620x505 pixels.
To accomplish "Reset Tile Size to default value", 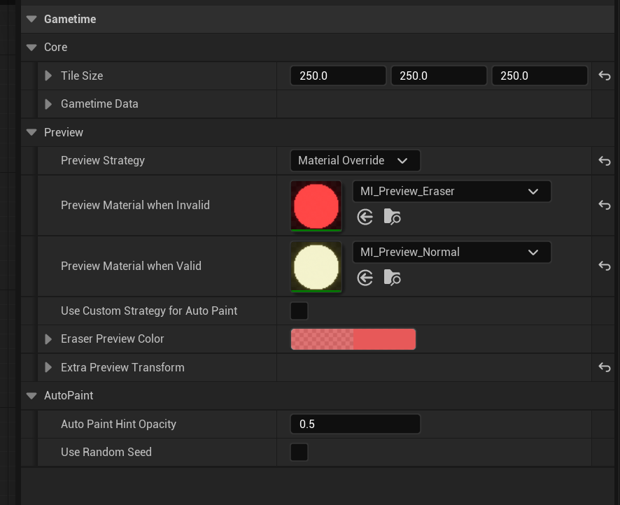I will click(x=605, y=76).
